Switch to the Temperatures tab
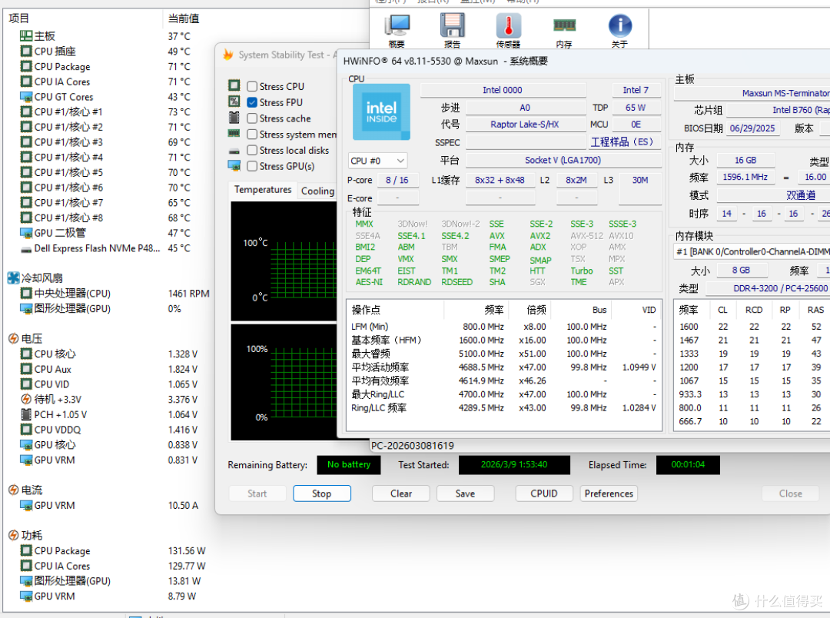The image size is (830, 618). pyautogui.click(x=263, y=190)
